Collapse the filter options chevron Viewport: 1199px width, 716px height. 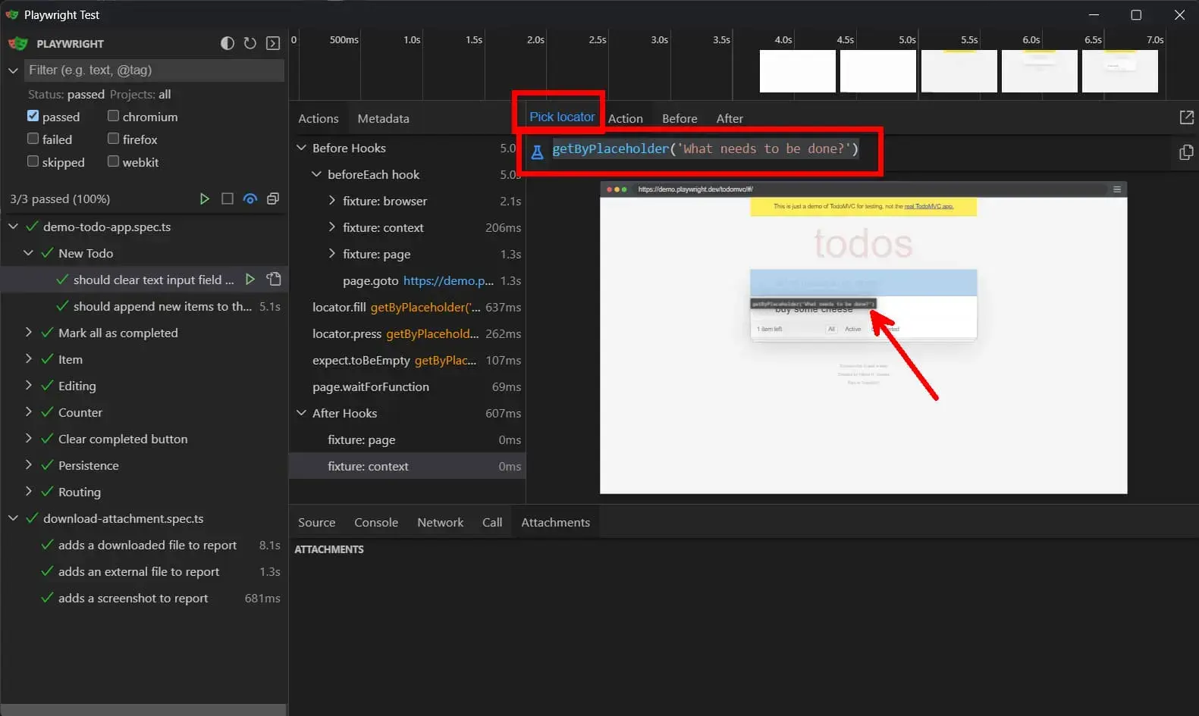tap(13, 70)
